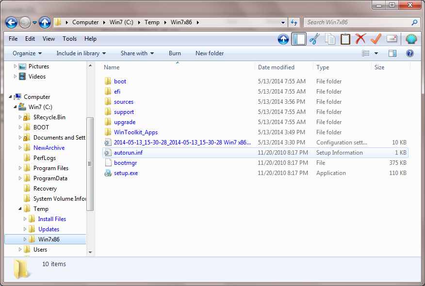Click the orange checkmark Properties icon
425x286 pixels.
tap(376, 39)
